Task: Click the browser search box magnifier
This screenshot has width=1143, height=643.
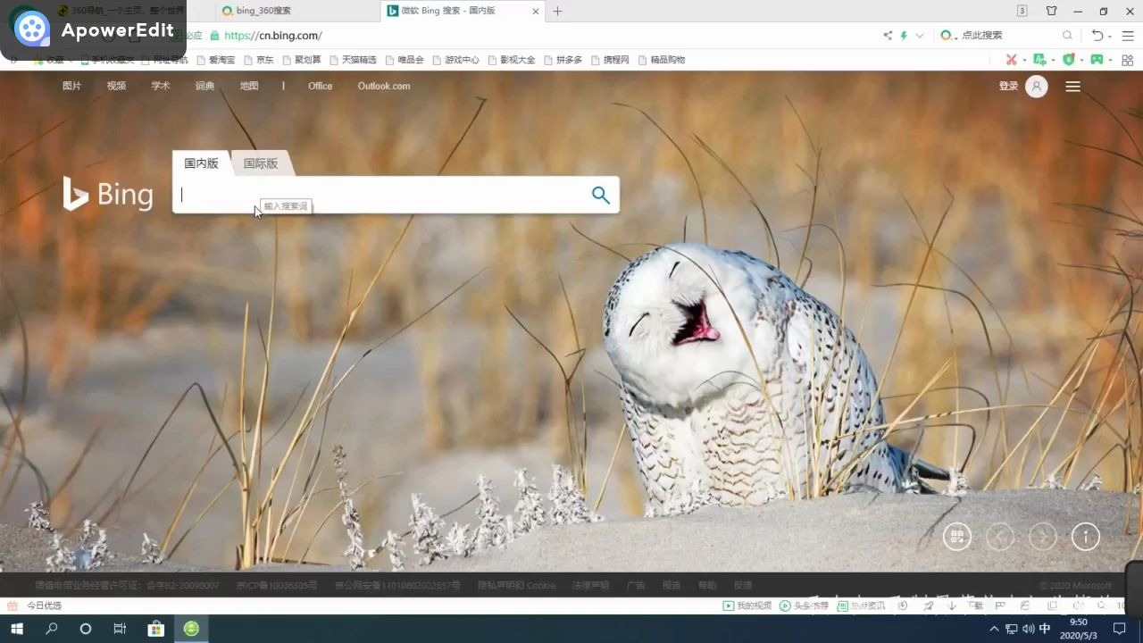Action: [x=1067, y=36]
